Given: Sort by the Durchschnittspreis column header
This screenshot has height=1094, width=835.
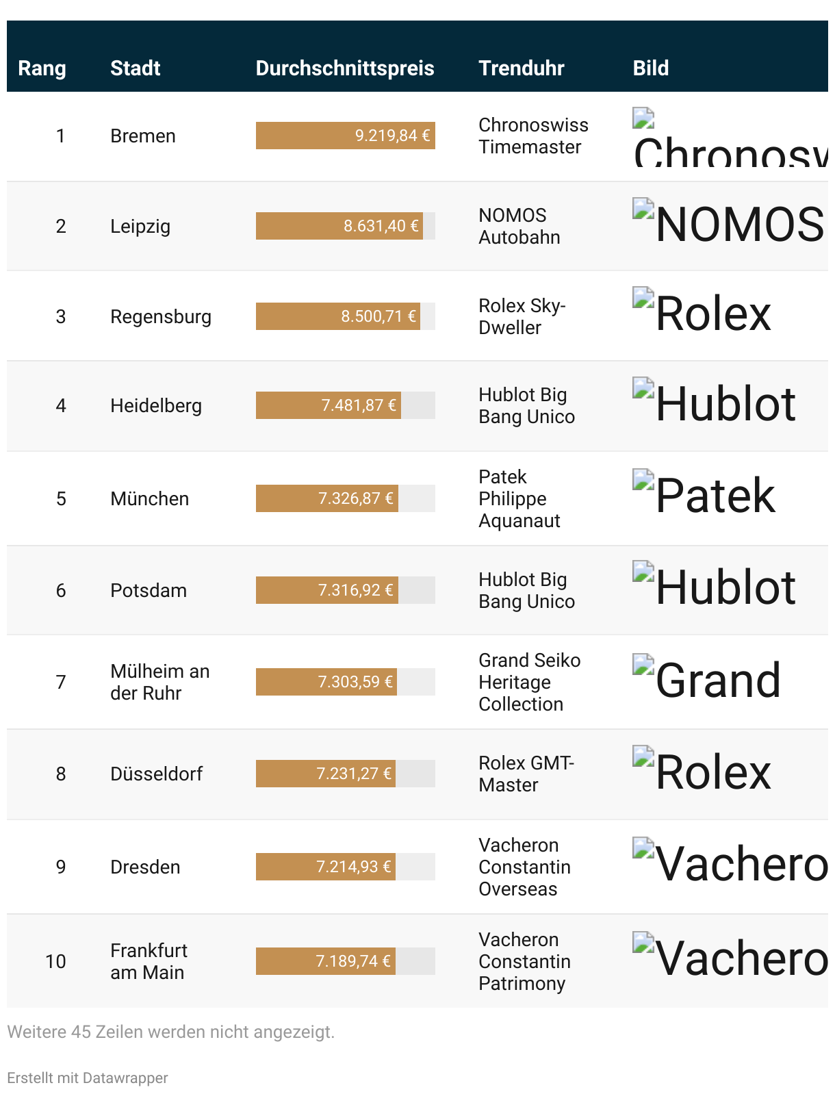Looking at the screenshot, I should pyautogui.click(x=345, y=68).
